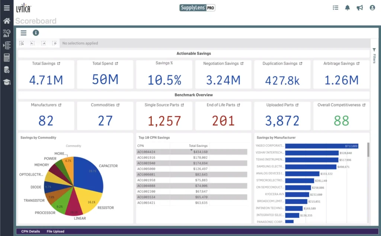Image resolution: width=381 pixels, height=236 pixels.
Task: Switch to the File Upload tab
Action: [x=55, y=232]
